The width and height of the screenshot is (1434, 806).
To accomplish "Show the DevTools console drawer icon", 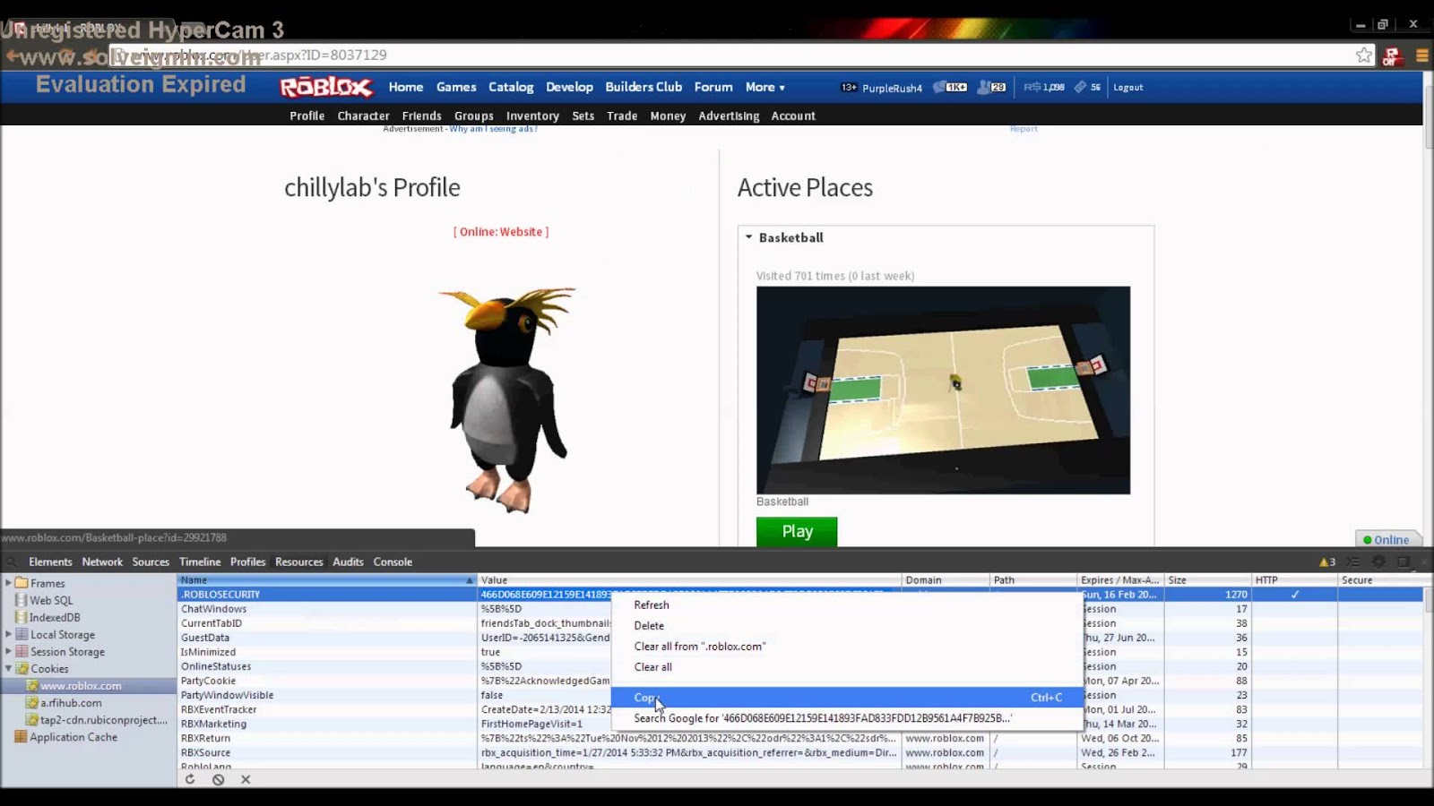I will point(1353,562).
